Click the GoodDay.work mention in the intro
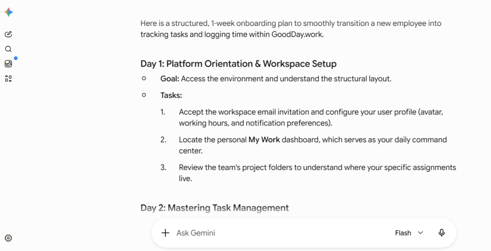491x251 pixels. [x=296, y=34]
